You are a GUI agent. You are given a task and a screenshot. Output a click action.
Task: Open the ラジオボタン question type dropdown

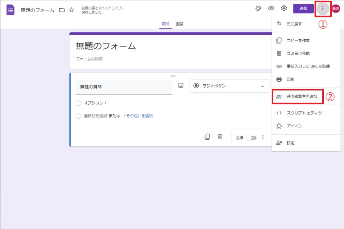point(229,86)
